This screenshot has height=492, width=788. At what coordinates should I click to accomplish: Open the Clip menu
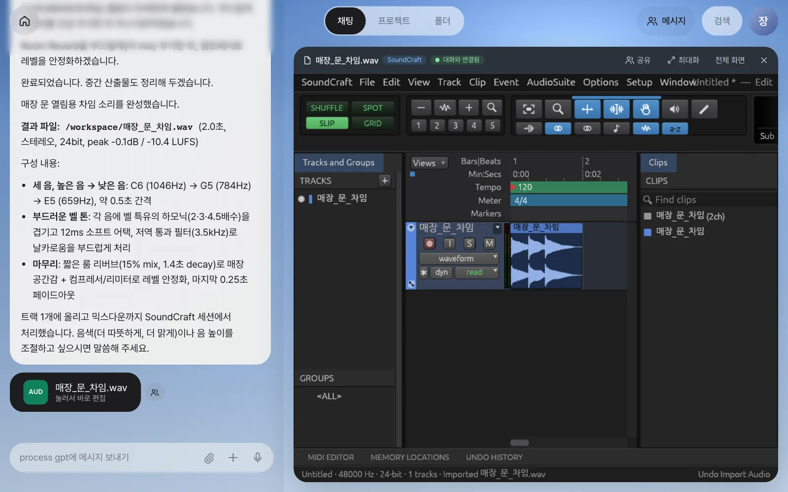(477, 82)
